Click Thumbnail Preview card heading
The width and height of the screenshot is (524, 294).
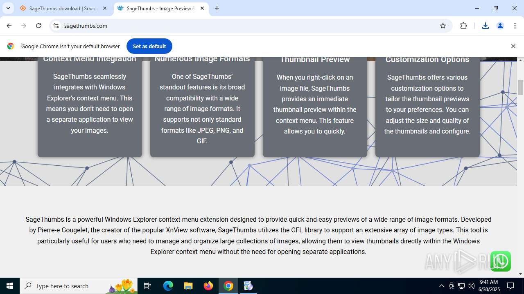pos(315,60)
